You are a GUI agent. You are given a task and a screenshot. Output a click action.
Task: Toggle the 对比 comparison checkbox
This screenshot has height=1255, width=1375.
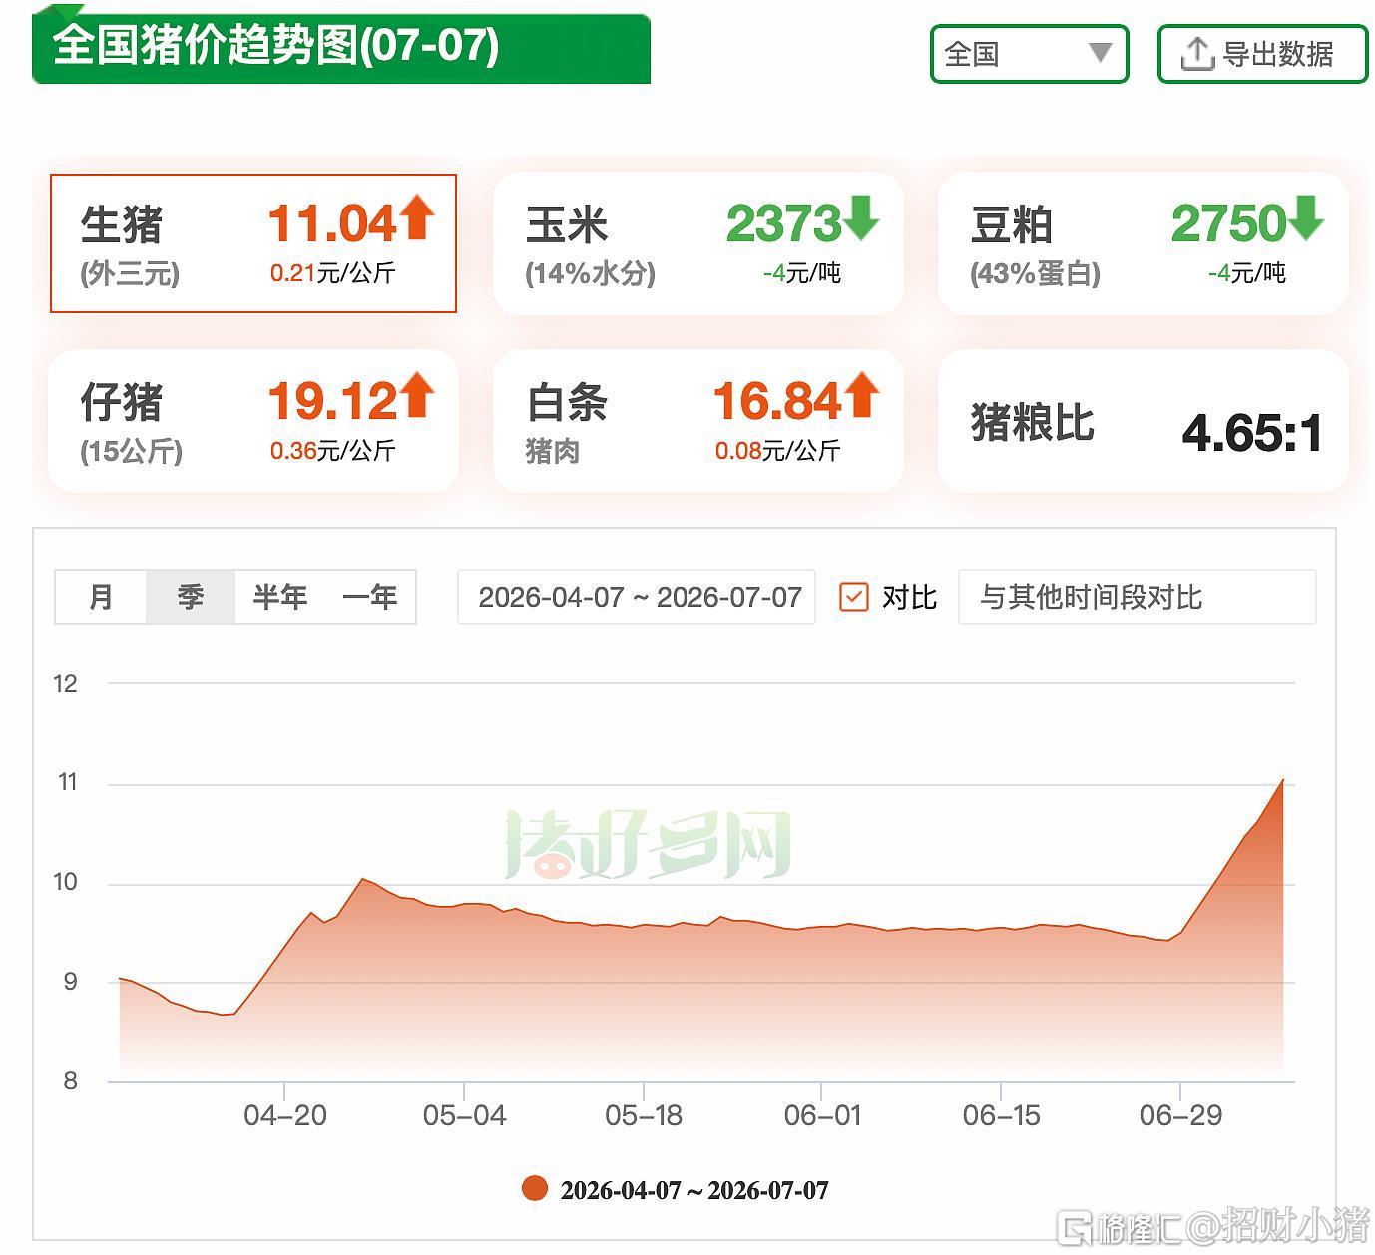pos(854,597)
